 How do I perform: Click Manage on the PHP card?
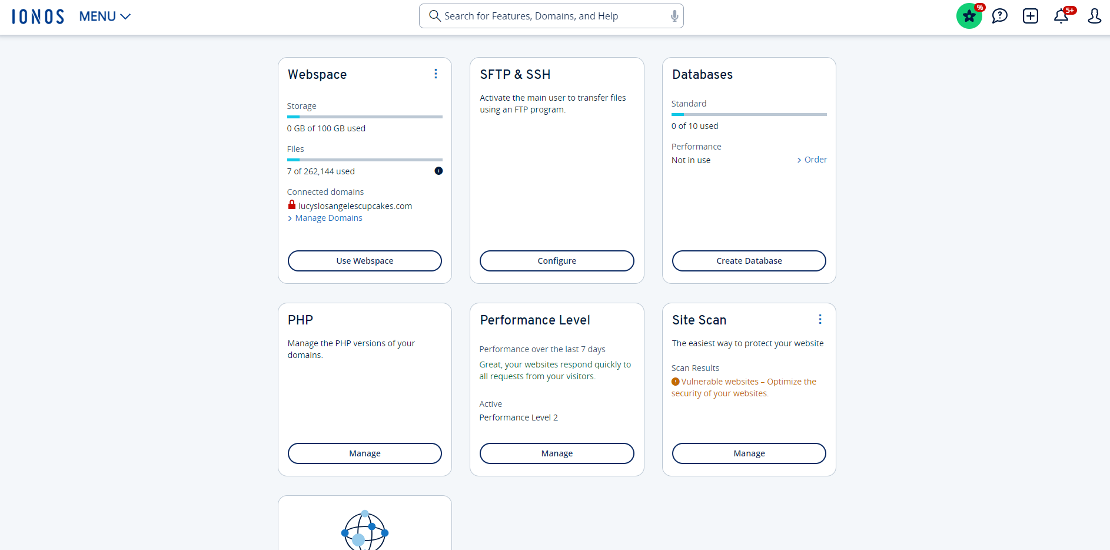(x=364, y=453)
